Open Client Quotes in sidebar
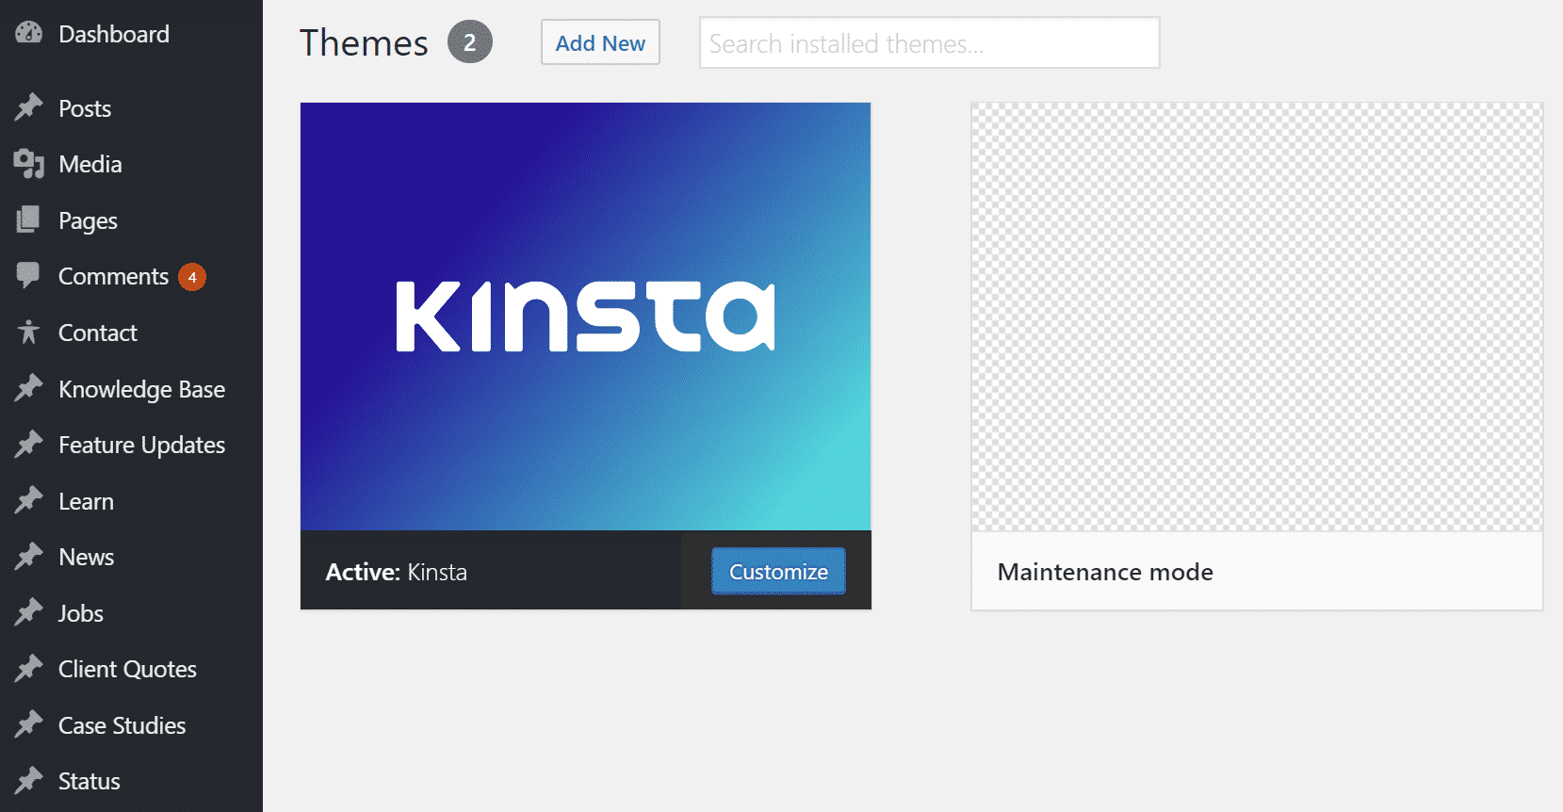Viewport: 1563px width, 812px height. coord(127,669)
